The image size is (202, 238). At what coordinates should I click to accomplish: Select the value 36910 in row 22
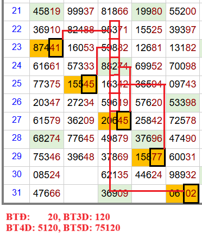tap(47, 30)
